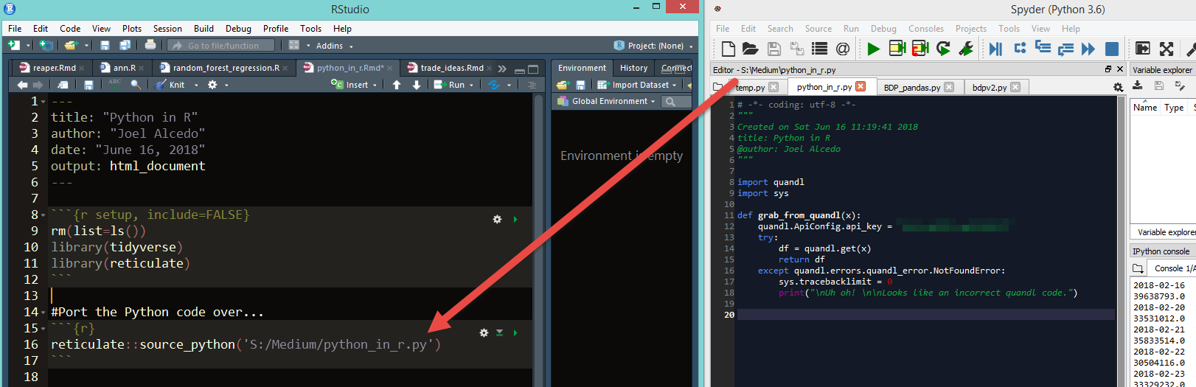Open Global Environment dropdown
1196x387 pixels.
607,101
